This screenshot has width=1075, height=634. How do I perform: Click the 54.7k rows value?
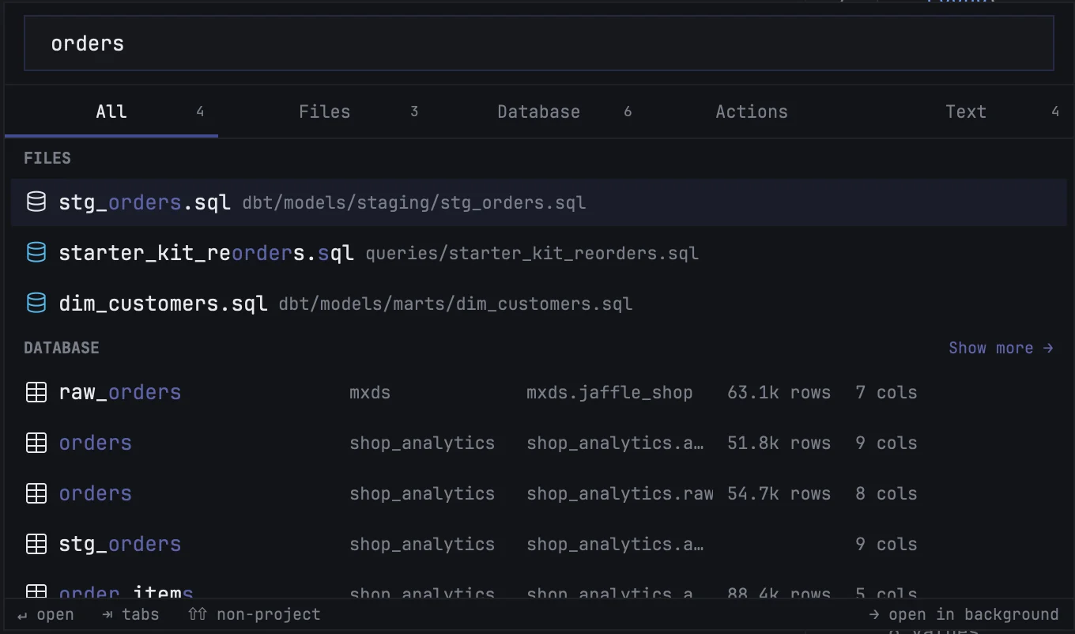coord(779,493)
